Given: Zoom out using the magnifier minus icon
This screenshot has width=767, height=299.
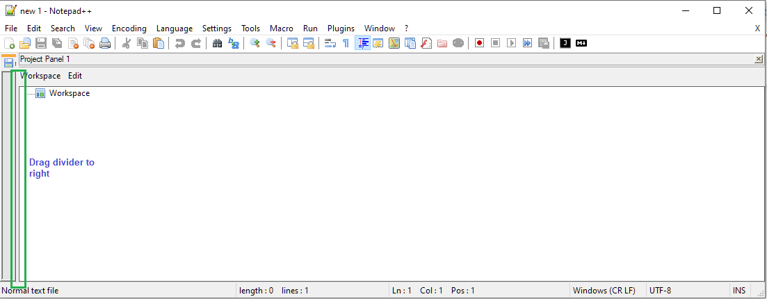Looking at the screenshot, I should coord(271,43).
